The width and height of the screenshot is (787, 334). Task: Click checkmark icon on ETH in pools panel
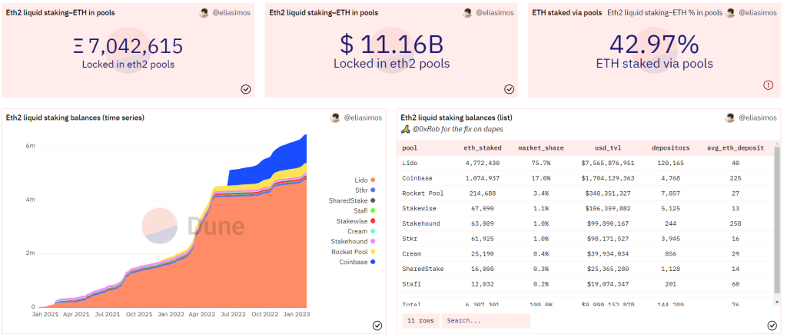pos(245,89)
